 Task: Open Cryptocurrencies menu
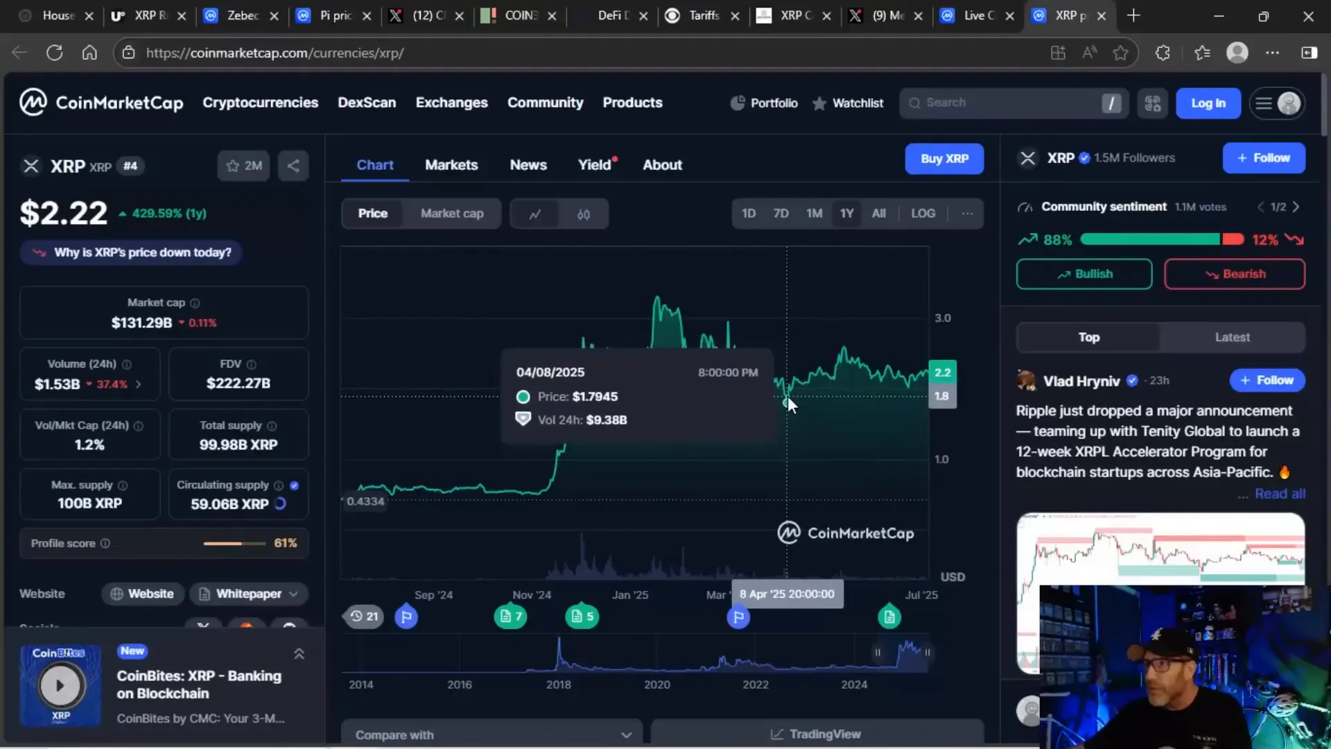pos(260,103)
